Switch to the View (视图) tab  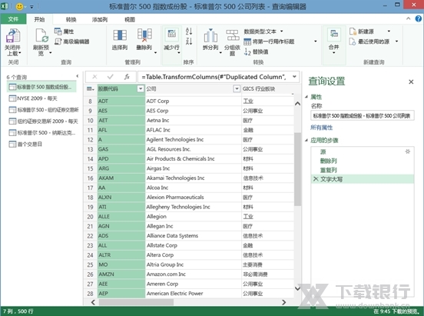[x=130, y=19]
